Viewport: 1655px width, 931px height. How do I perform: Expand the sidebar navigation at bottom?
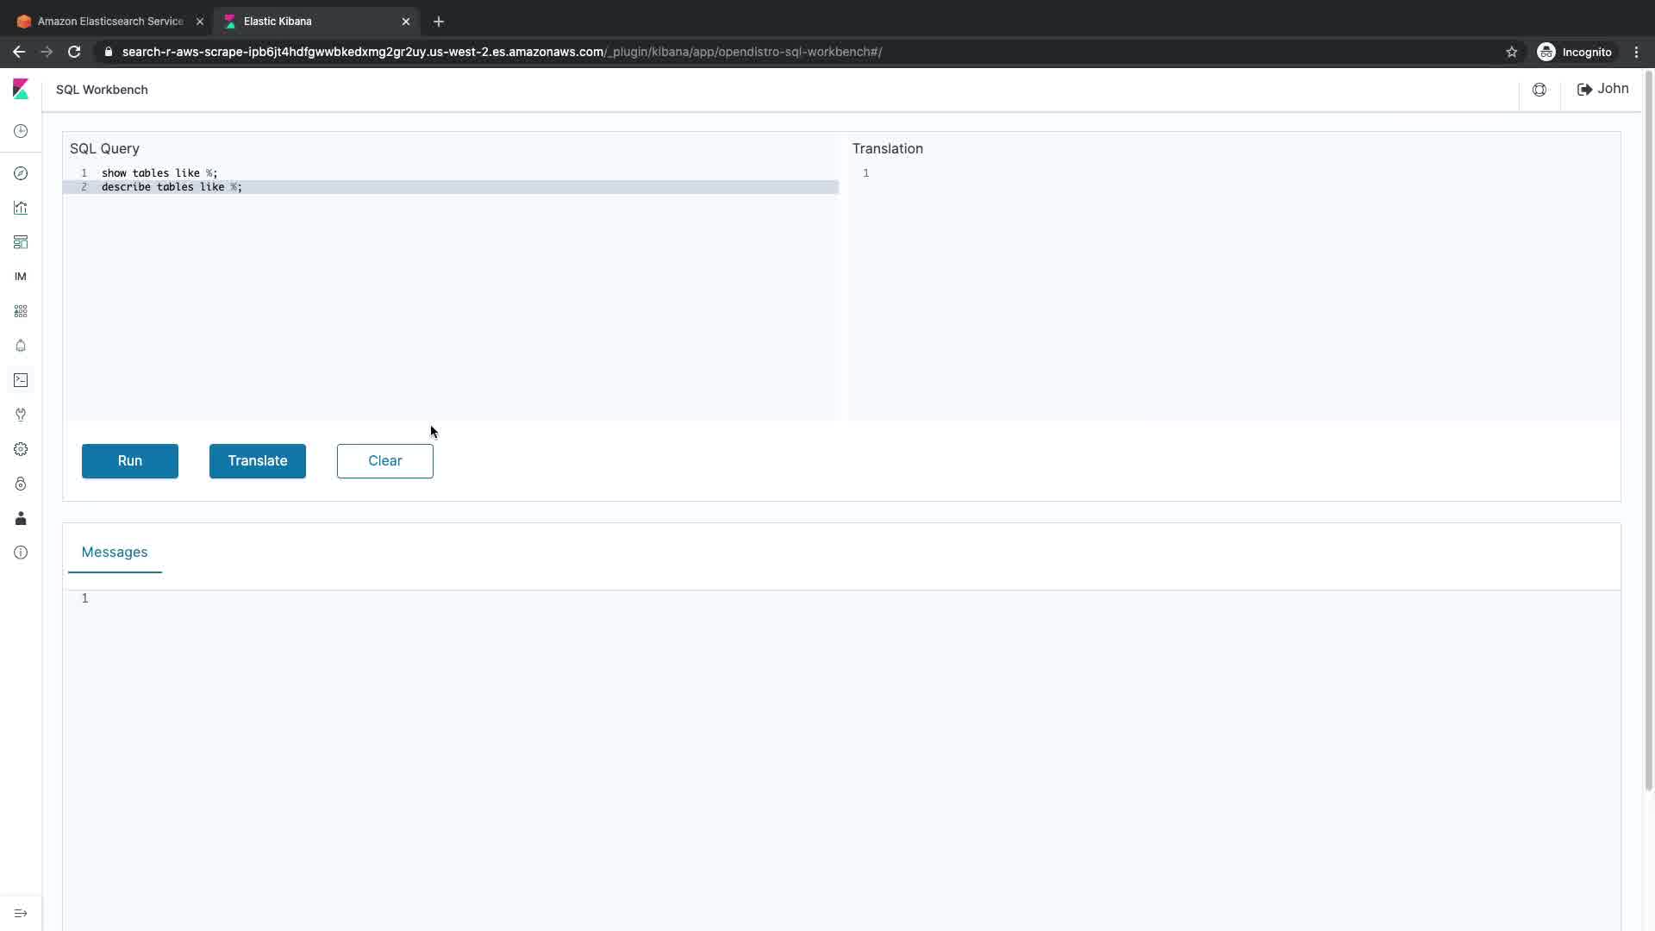[21, 914]
